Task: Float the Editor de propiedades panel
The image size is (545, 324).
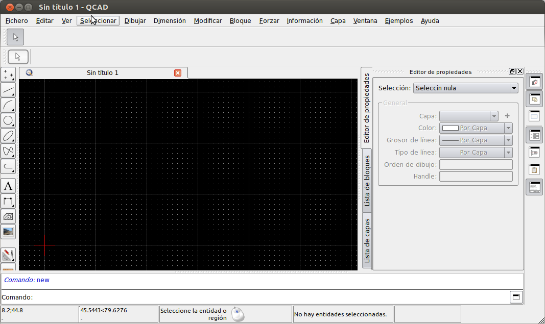Action: [512, 71]
